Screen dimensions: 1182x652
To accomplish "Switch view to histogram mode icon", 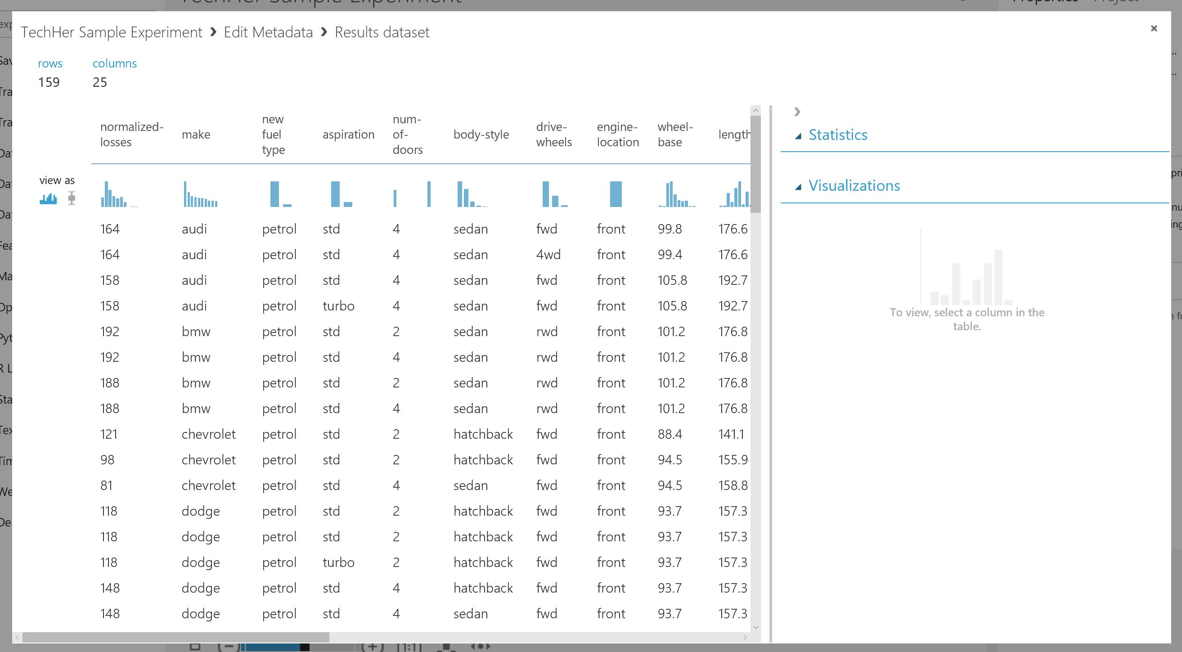I will click(48, 199).
